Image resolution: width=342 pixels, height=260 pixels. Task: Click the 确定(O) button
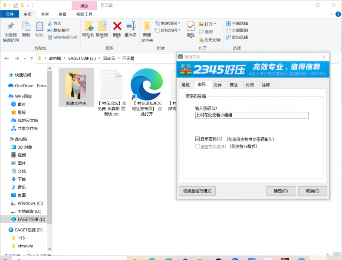click(280, 191)
